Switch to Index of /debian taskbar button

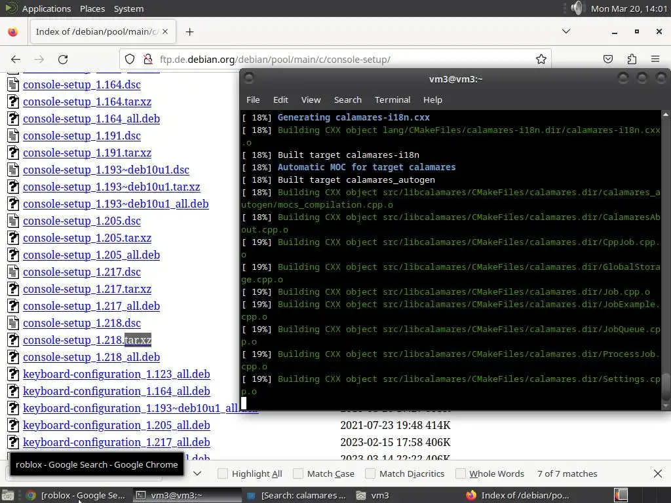[518, 495]
